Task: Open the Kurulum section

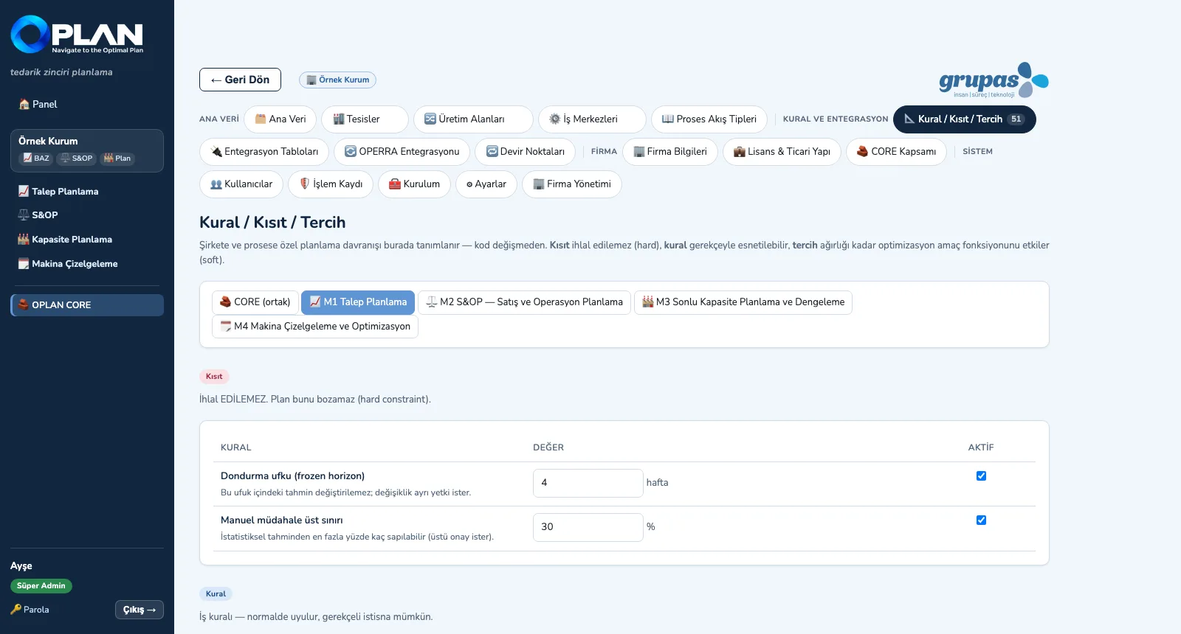Action: [414, 184]
